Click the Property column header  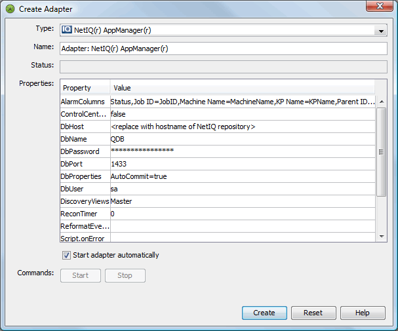point(85,88)
